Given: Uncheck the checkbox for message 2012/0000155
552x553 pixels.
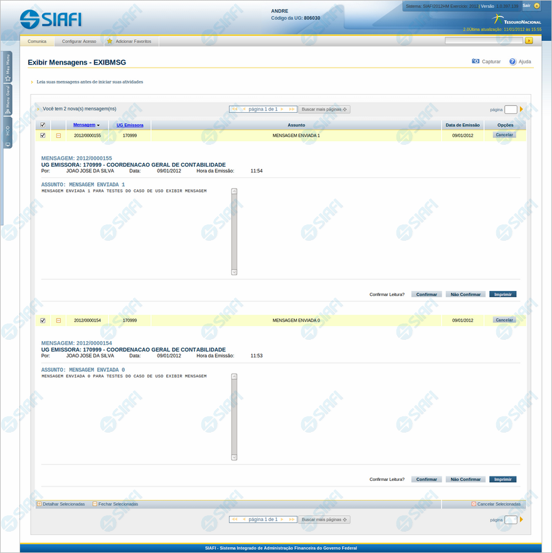Looking at the screenshot, I should (43, 135).
